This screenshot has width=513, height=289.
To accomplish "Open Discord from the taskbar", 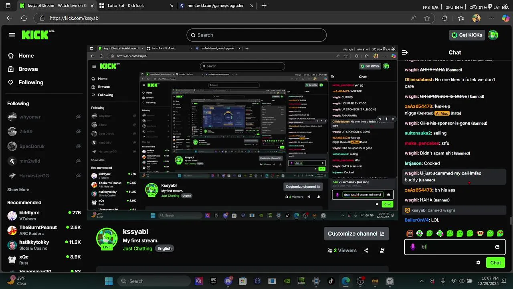I will pos(229,281).
